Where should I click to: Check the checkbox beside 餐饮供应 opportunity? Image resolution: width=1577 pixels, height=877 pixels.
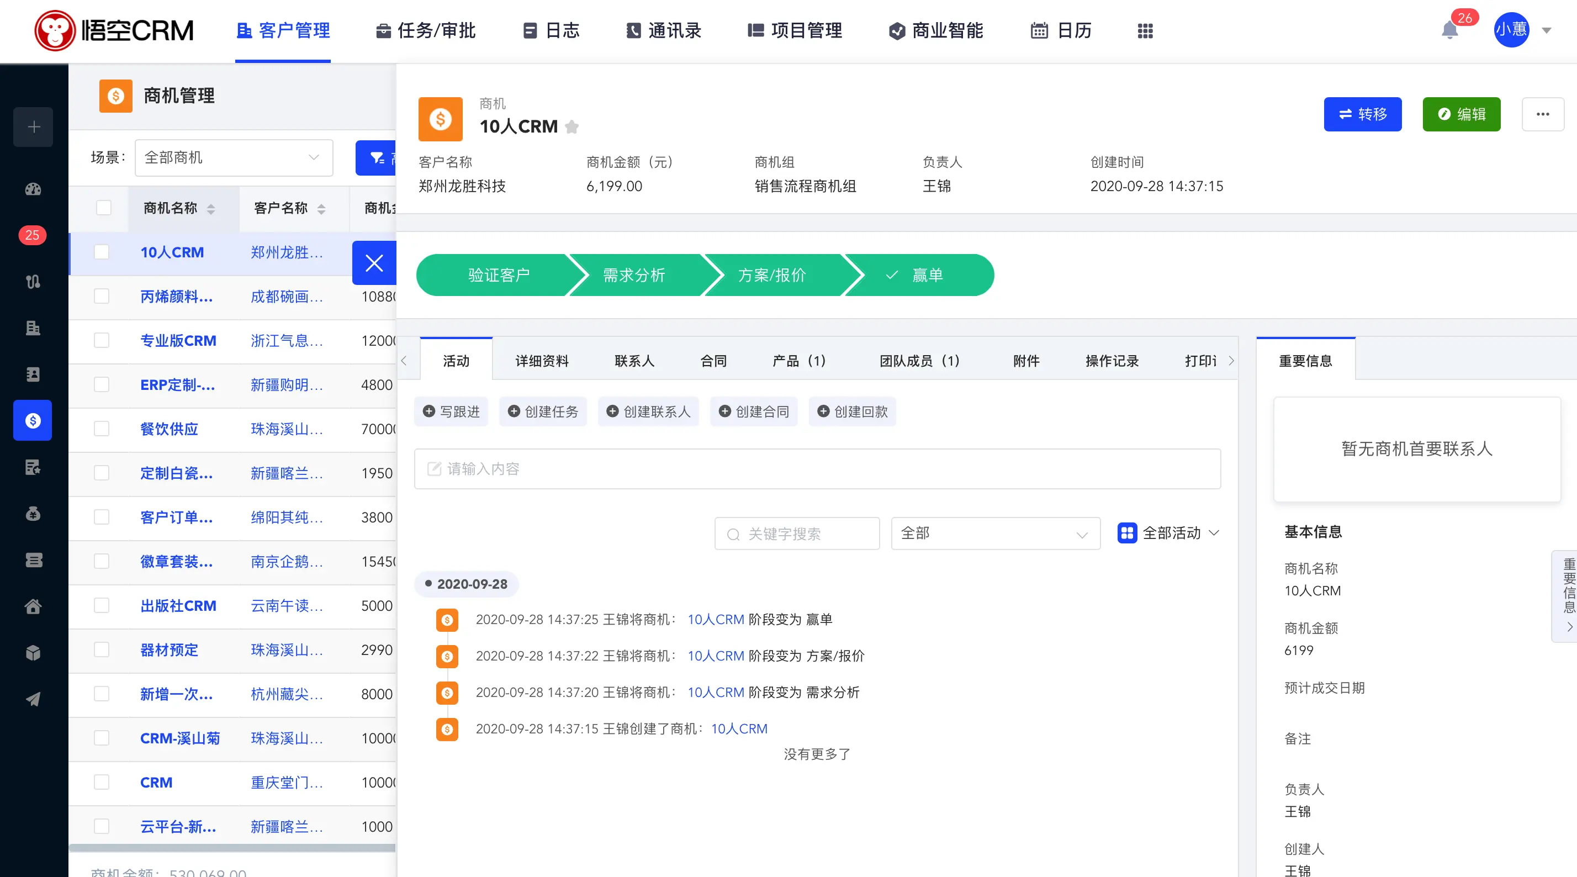pyautogui.click(x=102, y=429)
